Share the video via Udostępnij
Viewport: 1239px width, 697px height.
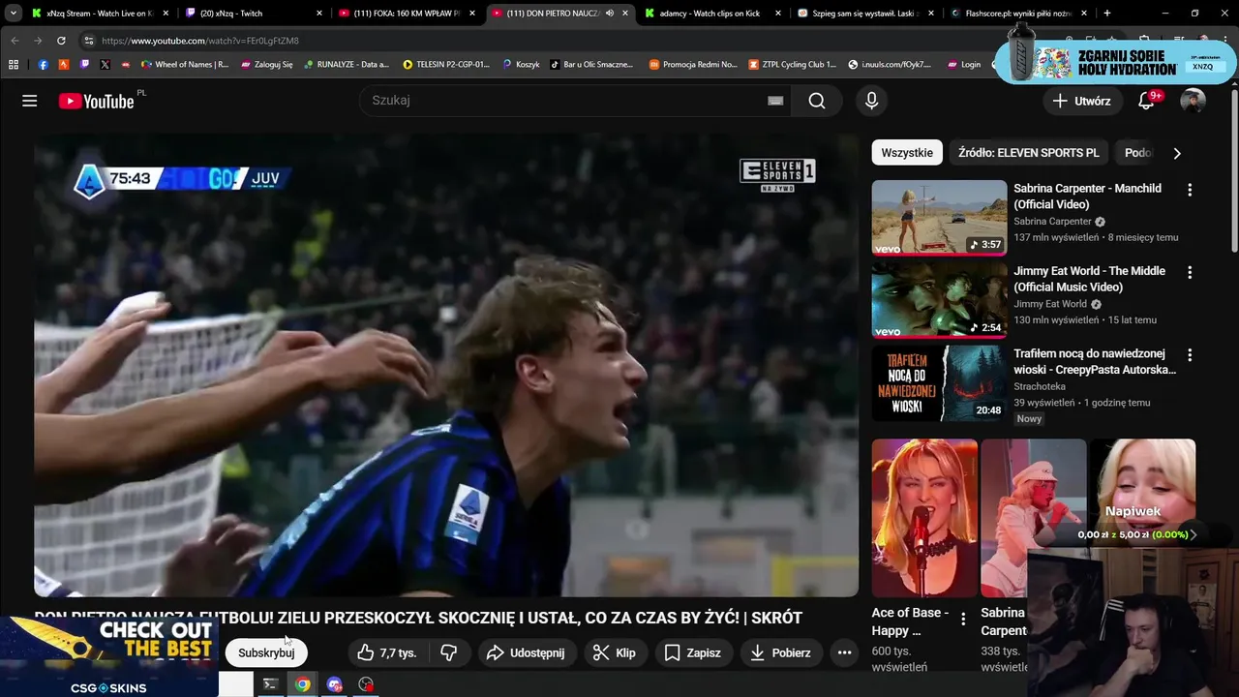pos(526,652)
